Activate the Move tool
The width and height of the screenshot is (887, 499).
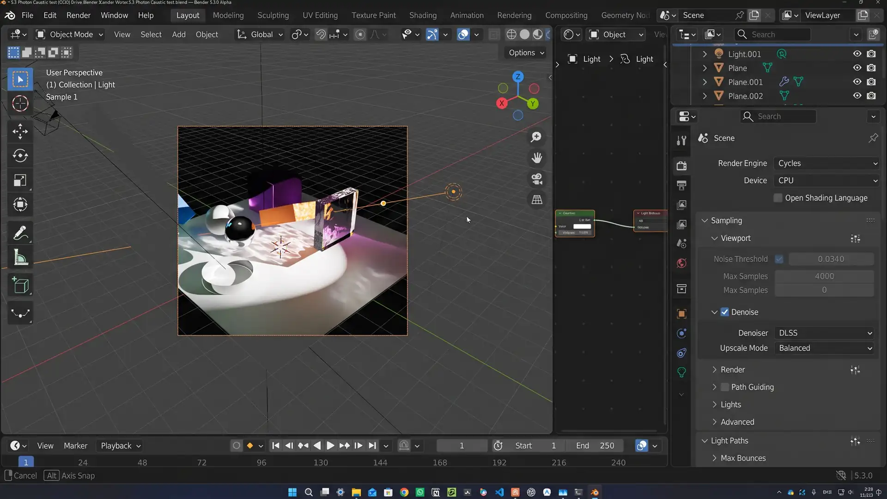click(20, 132)
